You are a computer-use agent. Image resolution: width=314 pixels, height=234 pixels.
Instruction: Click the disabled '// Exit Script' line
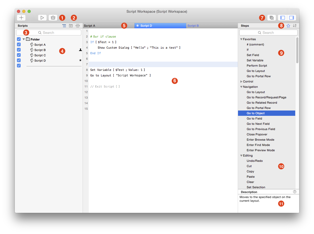(x=105, y=87)
